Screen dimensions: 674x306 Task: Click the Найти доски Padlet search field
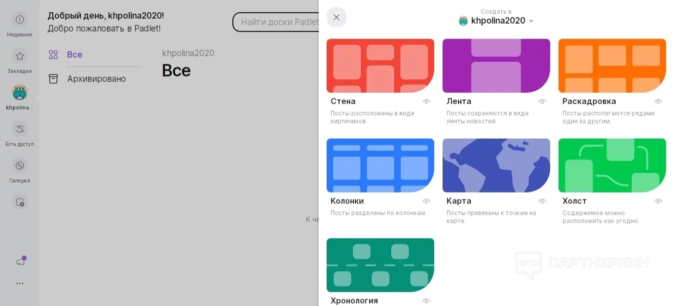tap(276, 22)
